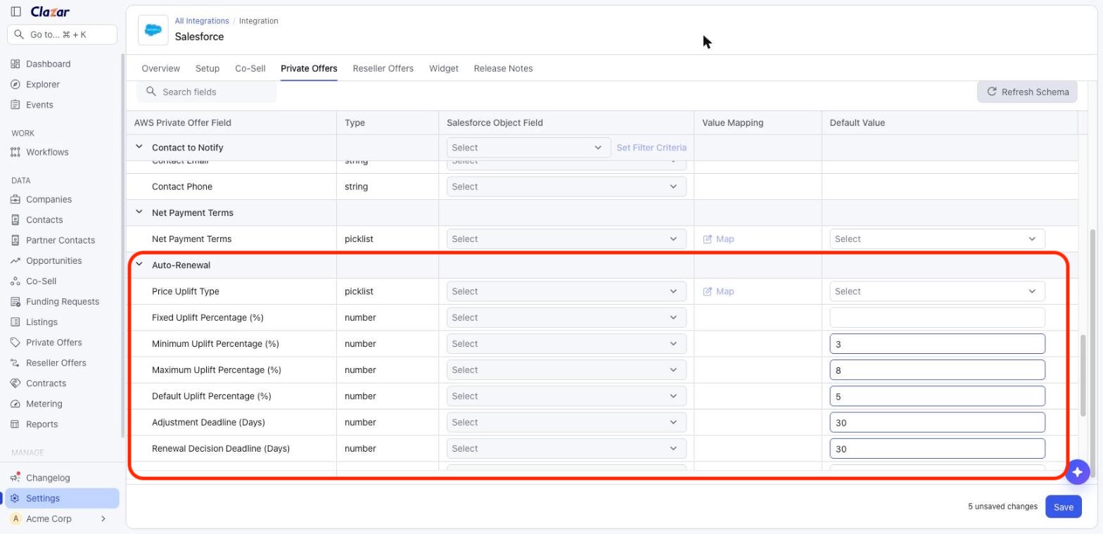Click the Partner Contacts icon
Screen dimensions: 1103x534
coord(15,240)
